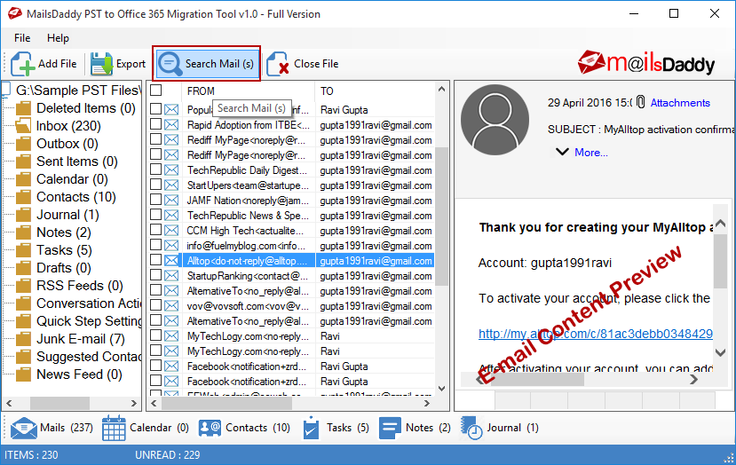Screen dimensions: 736x465
Task: Check the TechRepublic Daily Digest mail
Action: 156,169
